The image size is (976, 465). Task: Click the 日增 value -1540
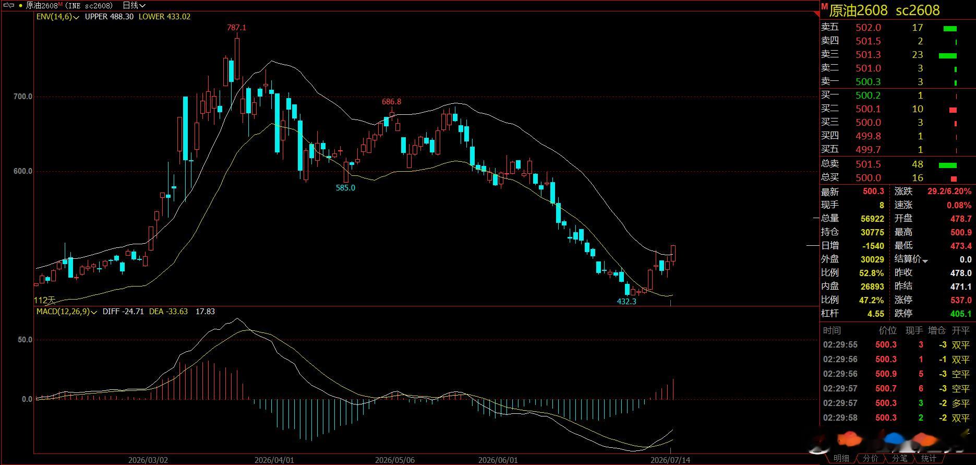[x=874, y=246]
